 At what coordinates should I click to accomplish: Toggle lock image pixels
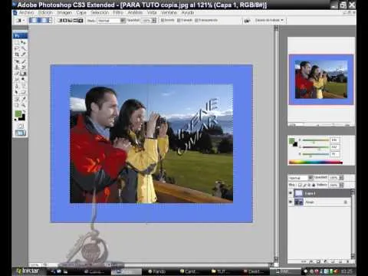point(304,185)
